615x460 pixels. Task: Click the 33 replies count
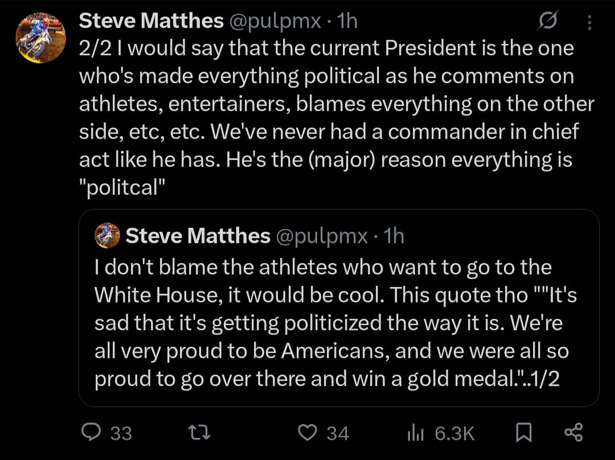coord(121,434)
